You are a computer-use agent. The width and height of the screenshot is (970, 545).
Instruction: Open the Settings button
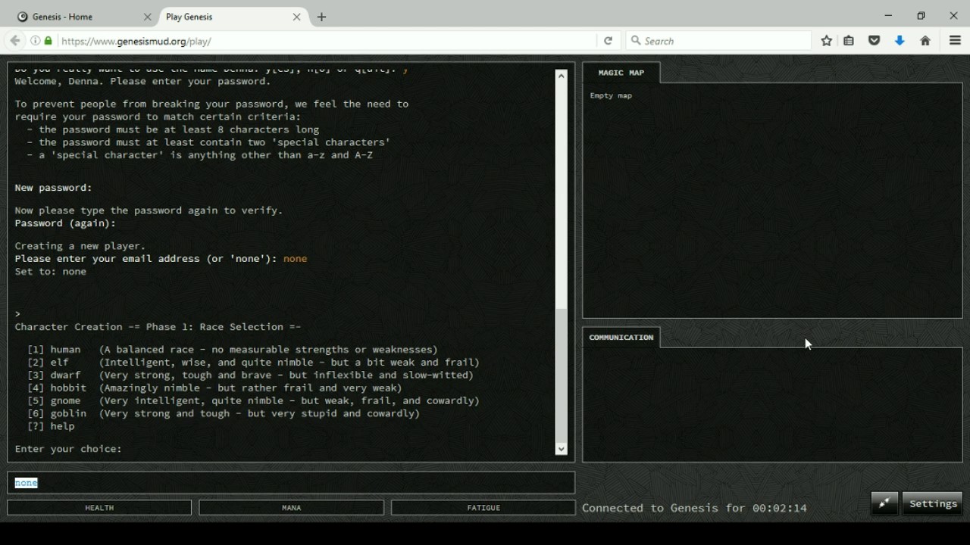[933, 504]
